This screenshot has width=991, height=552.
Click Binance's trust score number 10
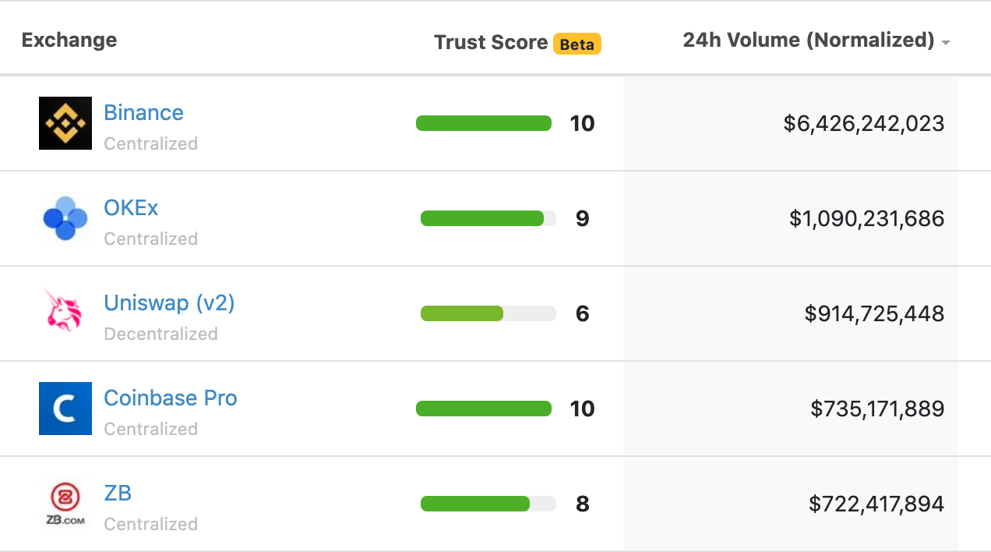581,123
